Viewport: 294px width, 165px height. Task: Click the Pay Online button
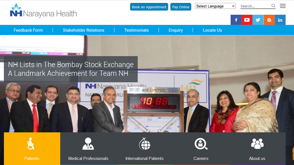click(x=181, y=7)
